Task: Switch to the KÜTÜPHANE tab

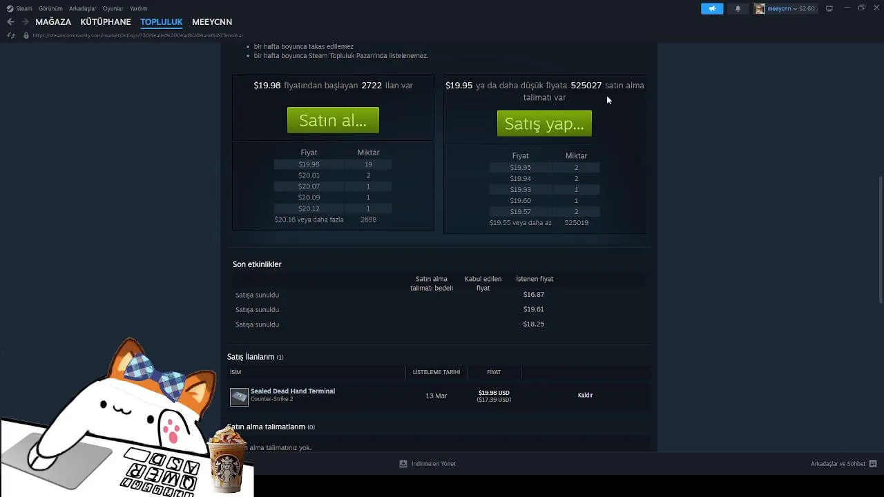Action: click(106, 22)
